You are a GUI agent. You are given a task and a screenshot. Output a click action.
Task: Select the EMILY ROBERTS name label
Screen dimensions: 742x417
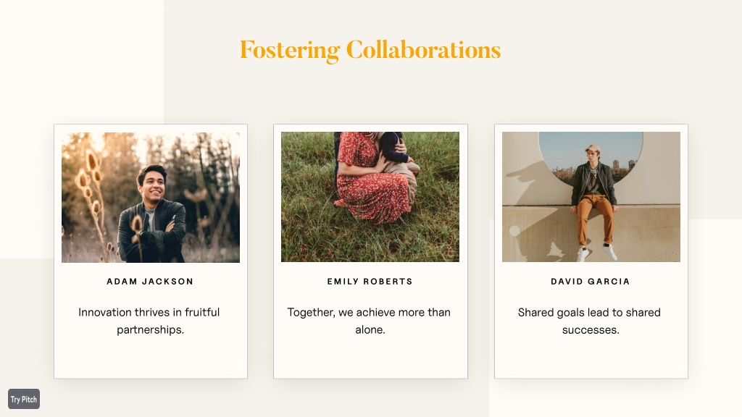(x=370, y=282)
